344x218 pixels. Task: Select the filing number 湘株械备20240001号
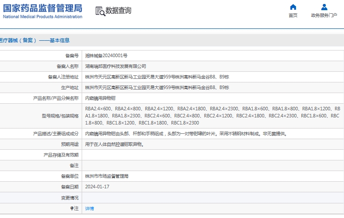(x=106, y=56)
